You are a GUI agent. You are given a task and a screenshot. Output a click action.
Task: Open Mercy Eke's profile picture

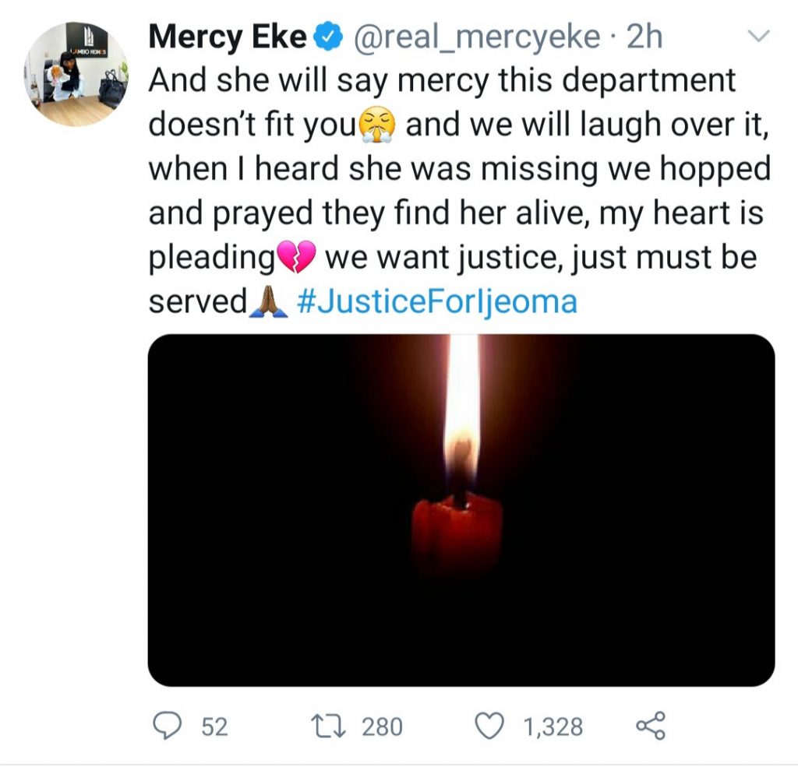76,75
